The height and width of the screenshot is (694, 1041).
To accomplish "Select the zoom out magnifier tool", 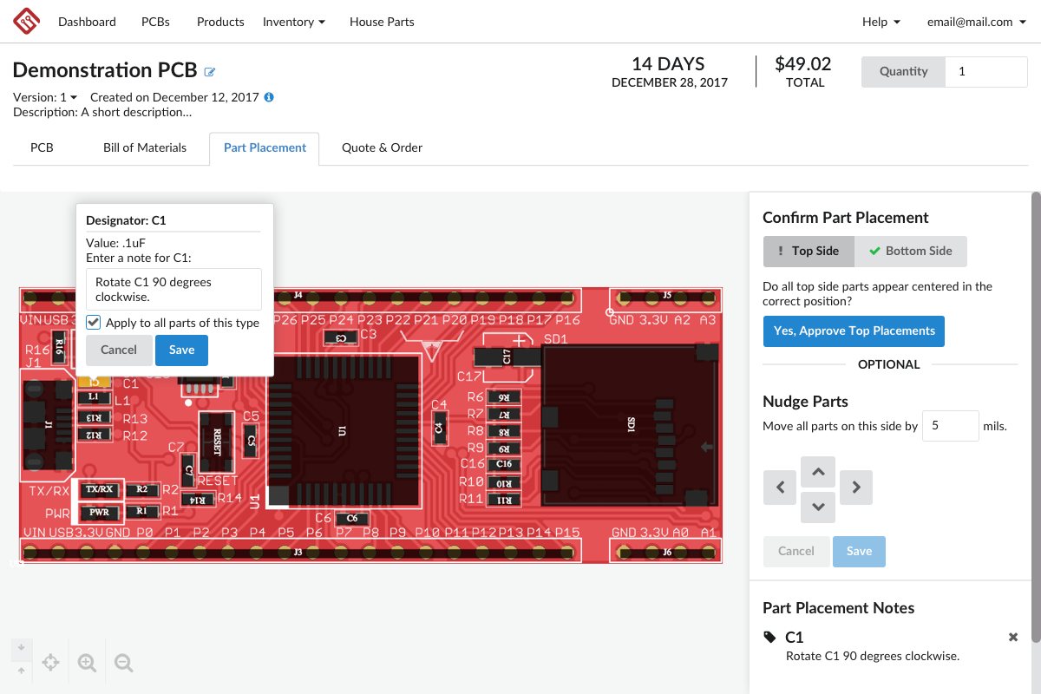I will click(123, 662).
